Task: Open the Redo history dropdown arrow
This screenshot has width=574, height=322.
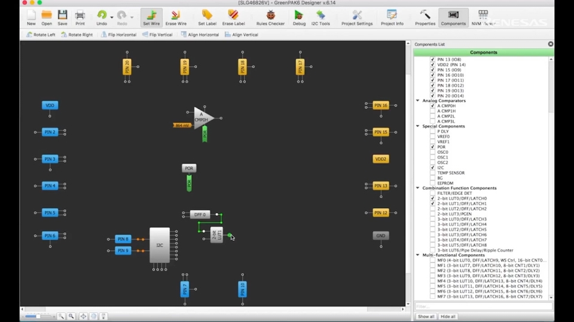Action: (x=132, y=17)
